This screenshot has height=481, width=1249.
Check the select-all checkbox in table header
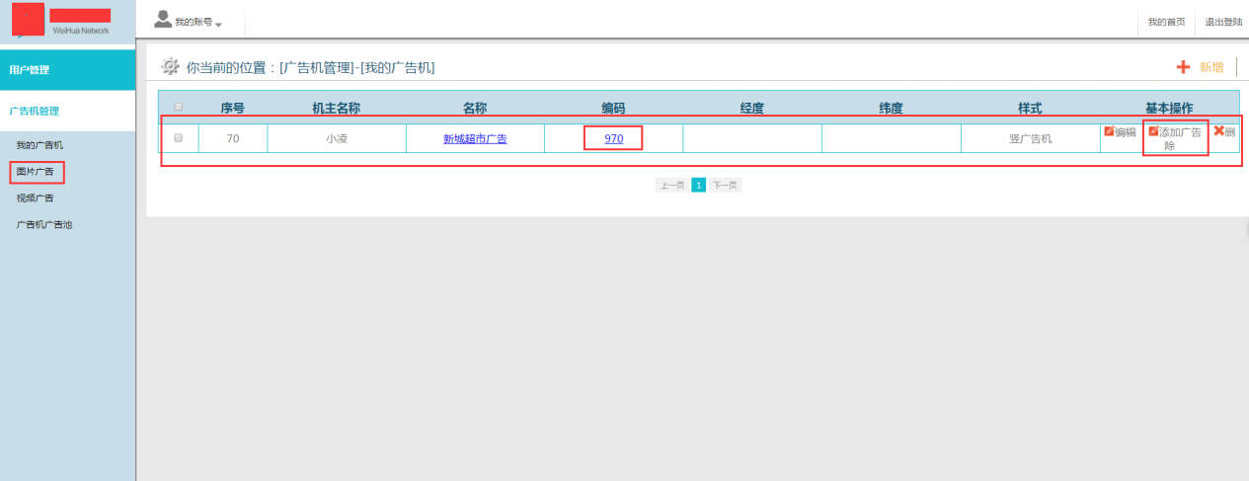pyautogui.click(x=179, y=107)
